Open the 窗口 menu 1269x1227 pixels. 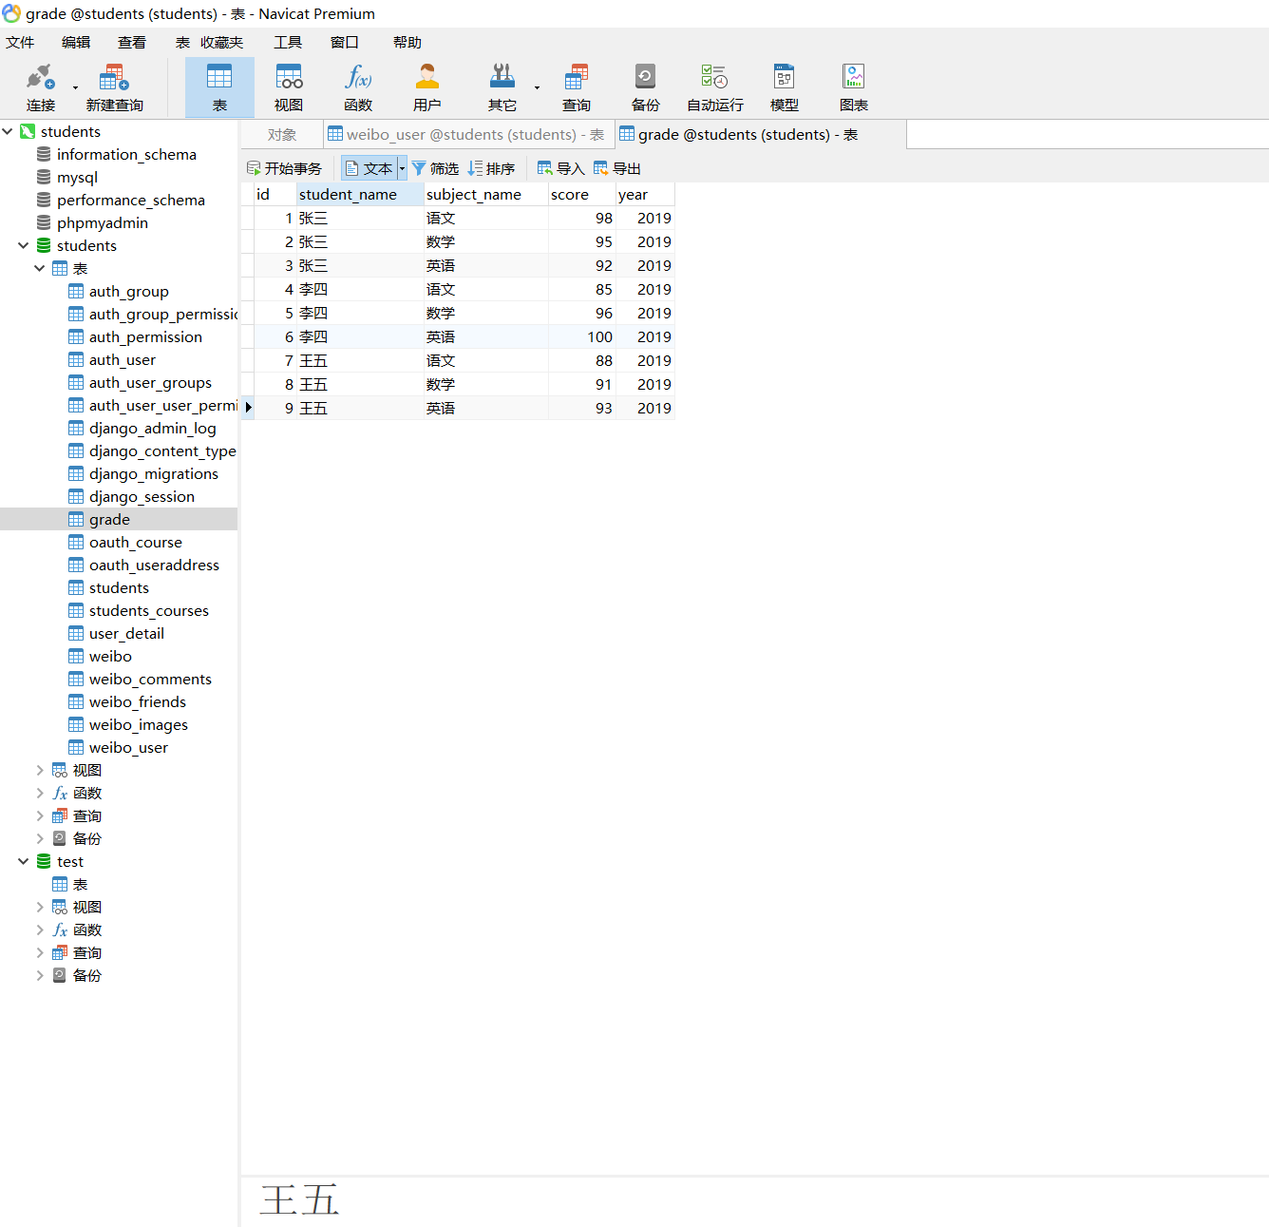coord(345,42)
